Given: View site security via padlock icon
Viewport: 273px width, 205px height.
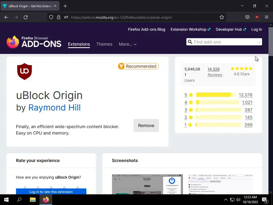Looking at the screenshot, I should coord(59,17).
